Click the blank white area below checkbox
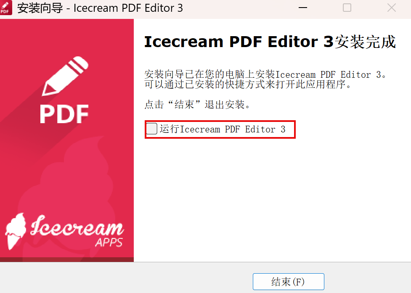 272,199
